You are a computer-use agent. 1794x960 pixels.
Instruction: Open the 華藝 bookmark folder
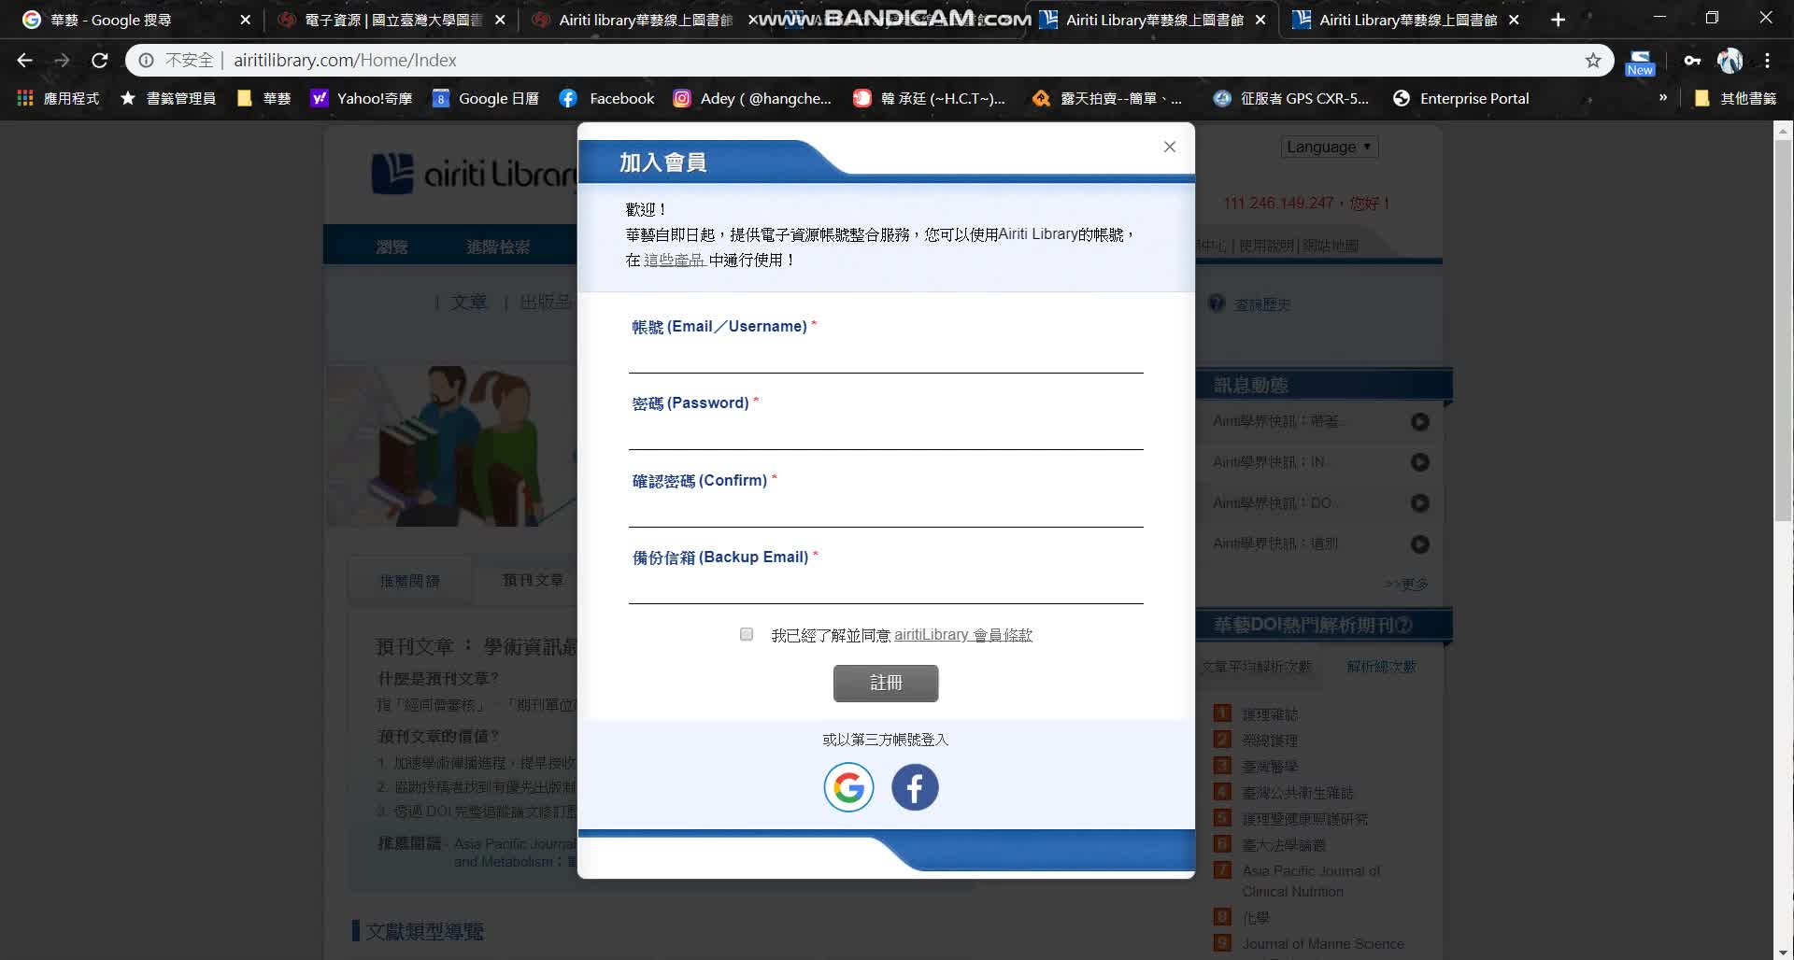264,98
